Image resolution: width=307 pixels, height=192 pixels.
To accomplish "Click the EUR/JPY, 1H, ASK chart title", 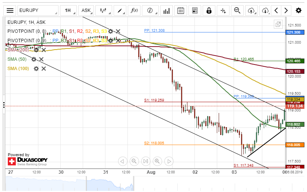I will point(26,22).
